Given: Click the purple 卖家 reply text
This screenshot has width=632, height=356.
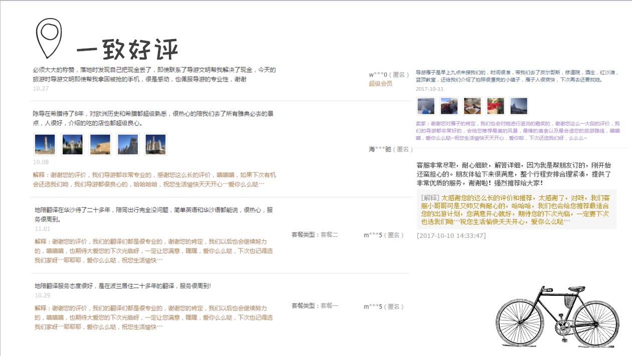Looking at the screenshot, I should pyautogui.click(x=518, y=130).
